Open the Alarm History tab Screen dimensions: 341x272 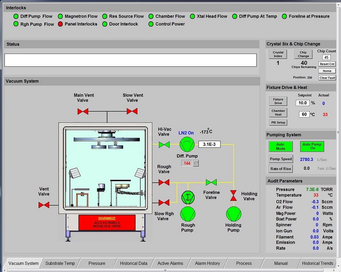[x=207, y=263]
